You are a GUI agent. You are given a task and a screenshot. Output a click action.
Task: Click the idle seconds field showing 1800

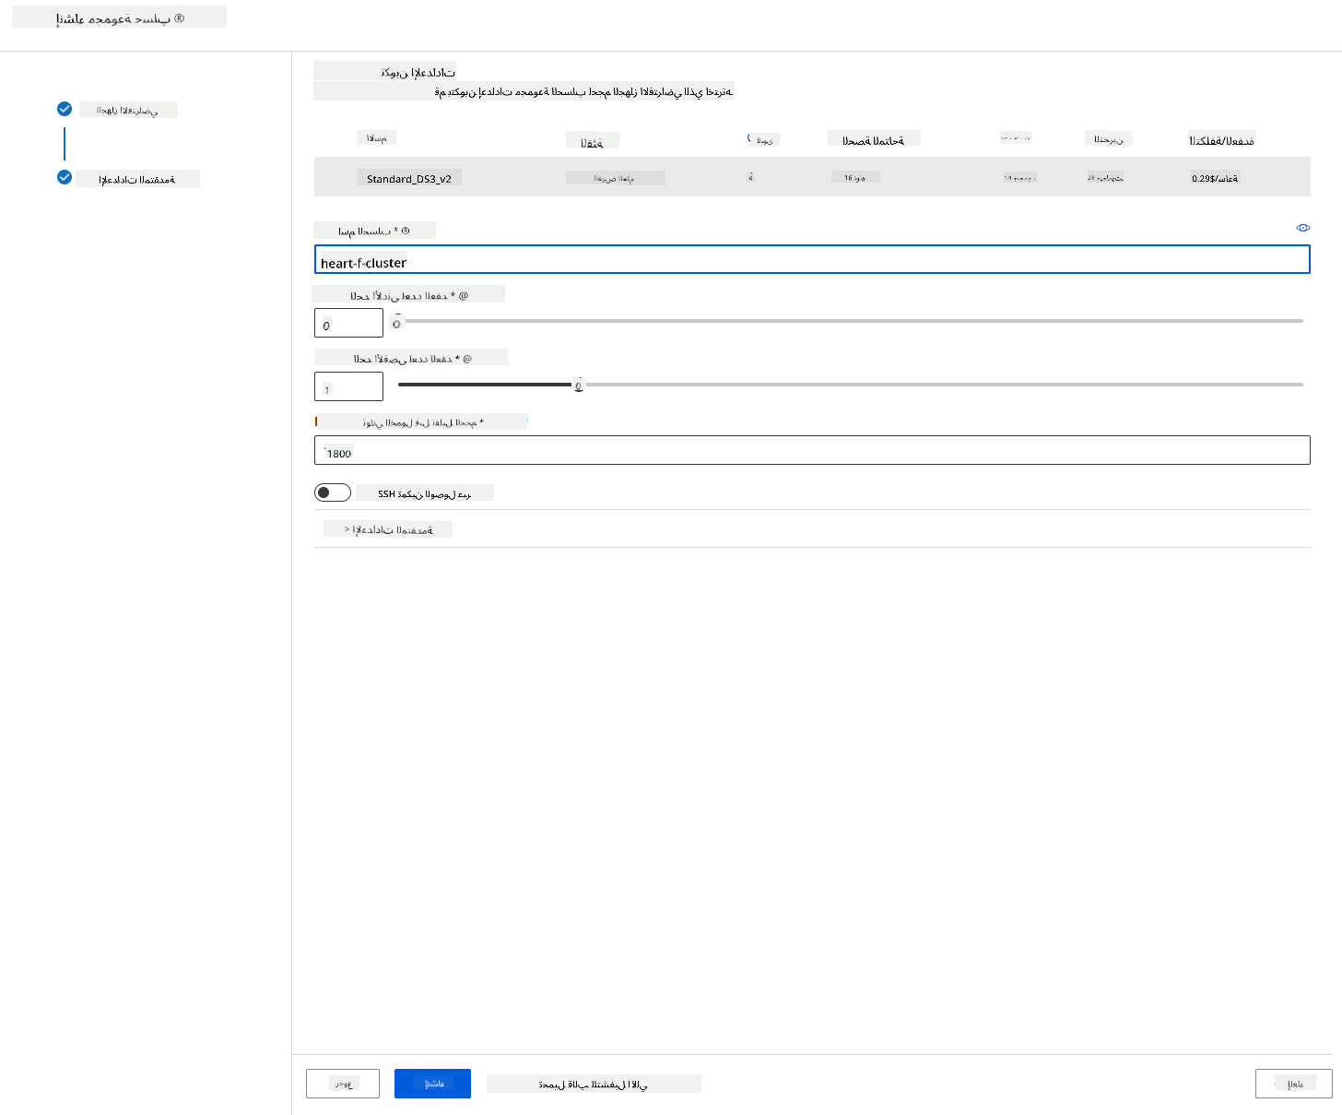point(812,450)
